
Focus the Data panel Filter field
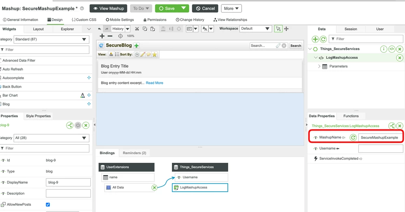366,39
